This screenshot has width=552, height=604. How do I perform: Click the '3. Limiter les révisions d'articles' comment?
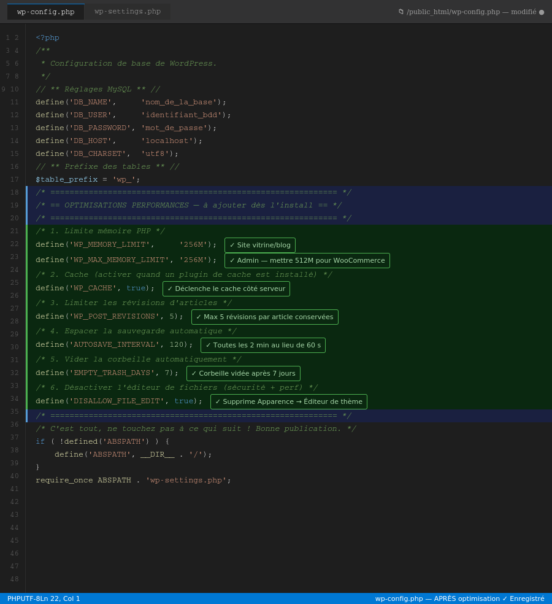tap(134, 303)
